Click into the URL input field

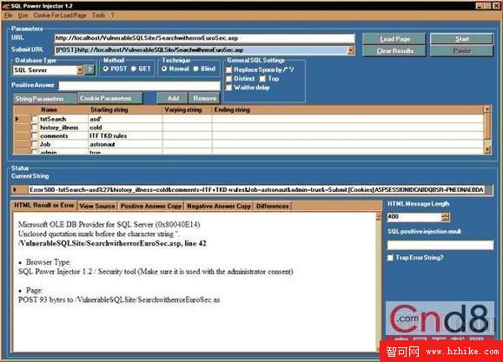[x=204, y=38]
